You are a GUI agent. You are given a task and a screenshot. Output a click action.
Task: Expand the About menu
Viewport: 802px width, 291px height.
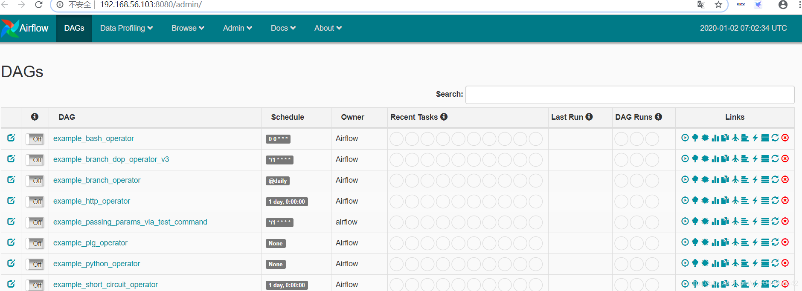(328, 28)
